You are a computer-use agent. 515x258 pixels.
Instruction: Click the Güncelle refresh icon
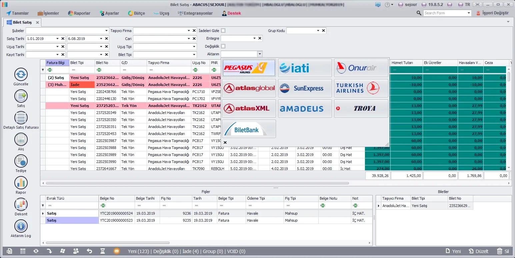coord(21,74)
